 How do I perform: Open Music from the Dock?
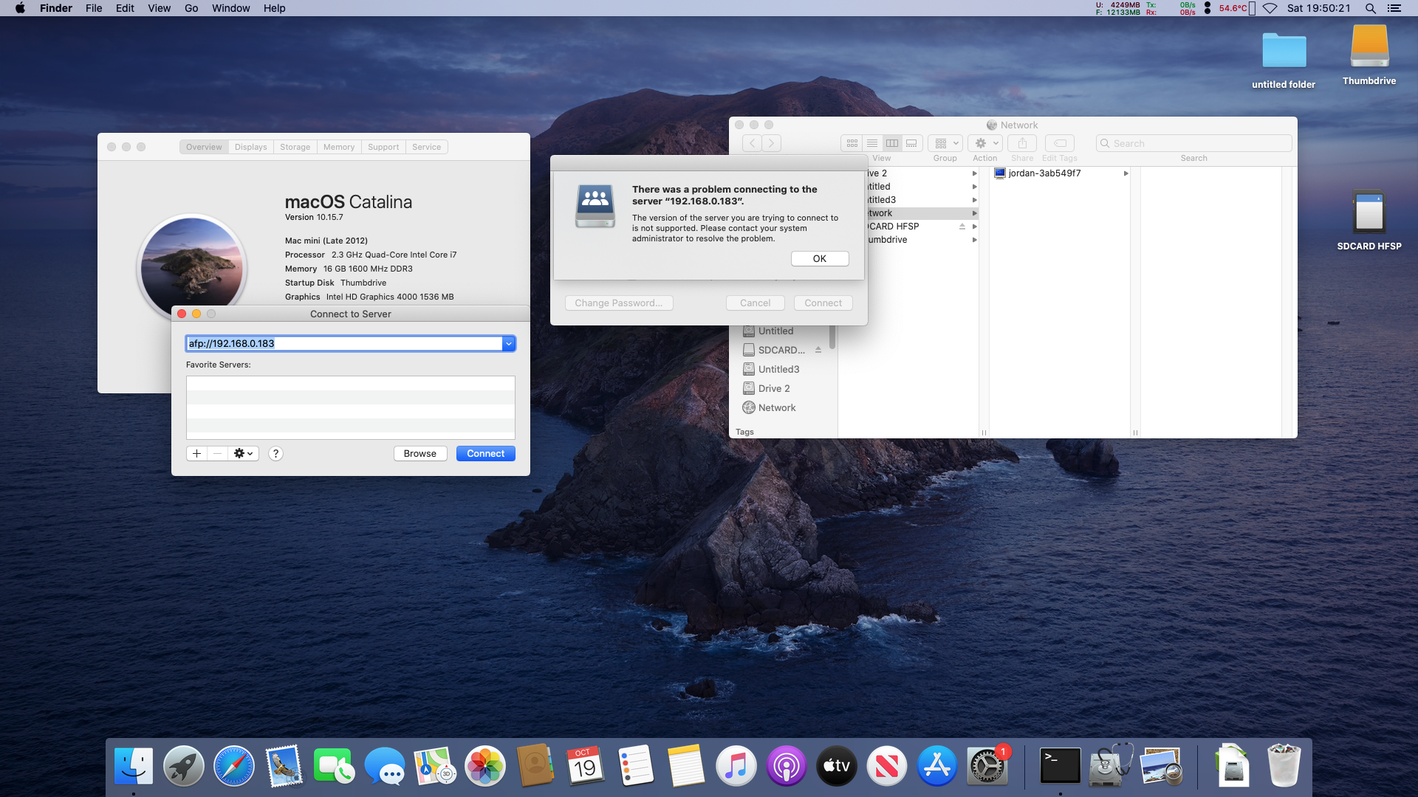tap(736, 766)
